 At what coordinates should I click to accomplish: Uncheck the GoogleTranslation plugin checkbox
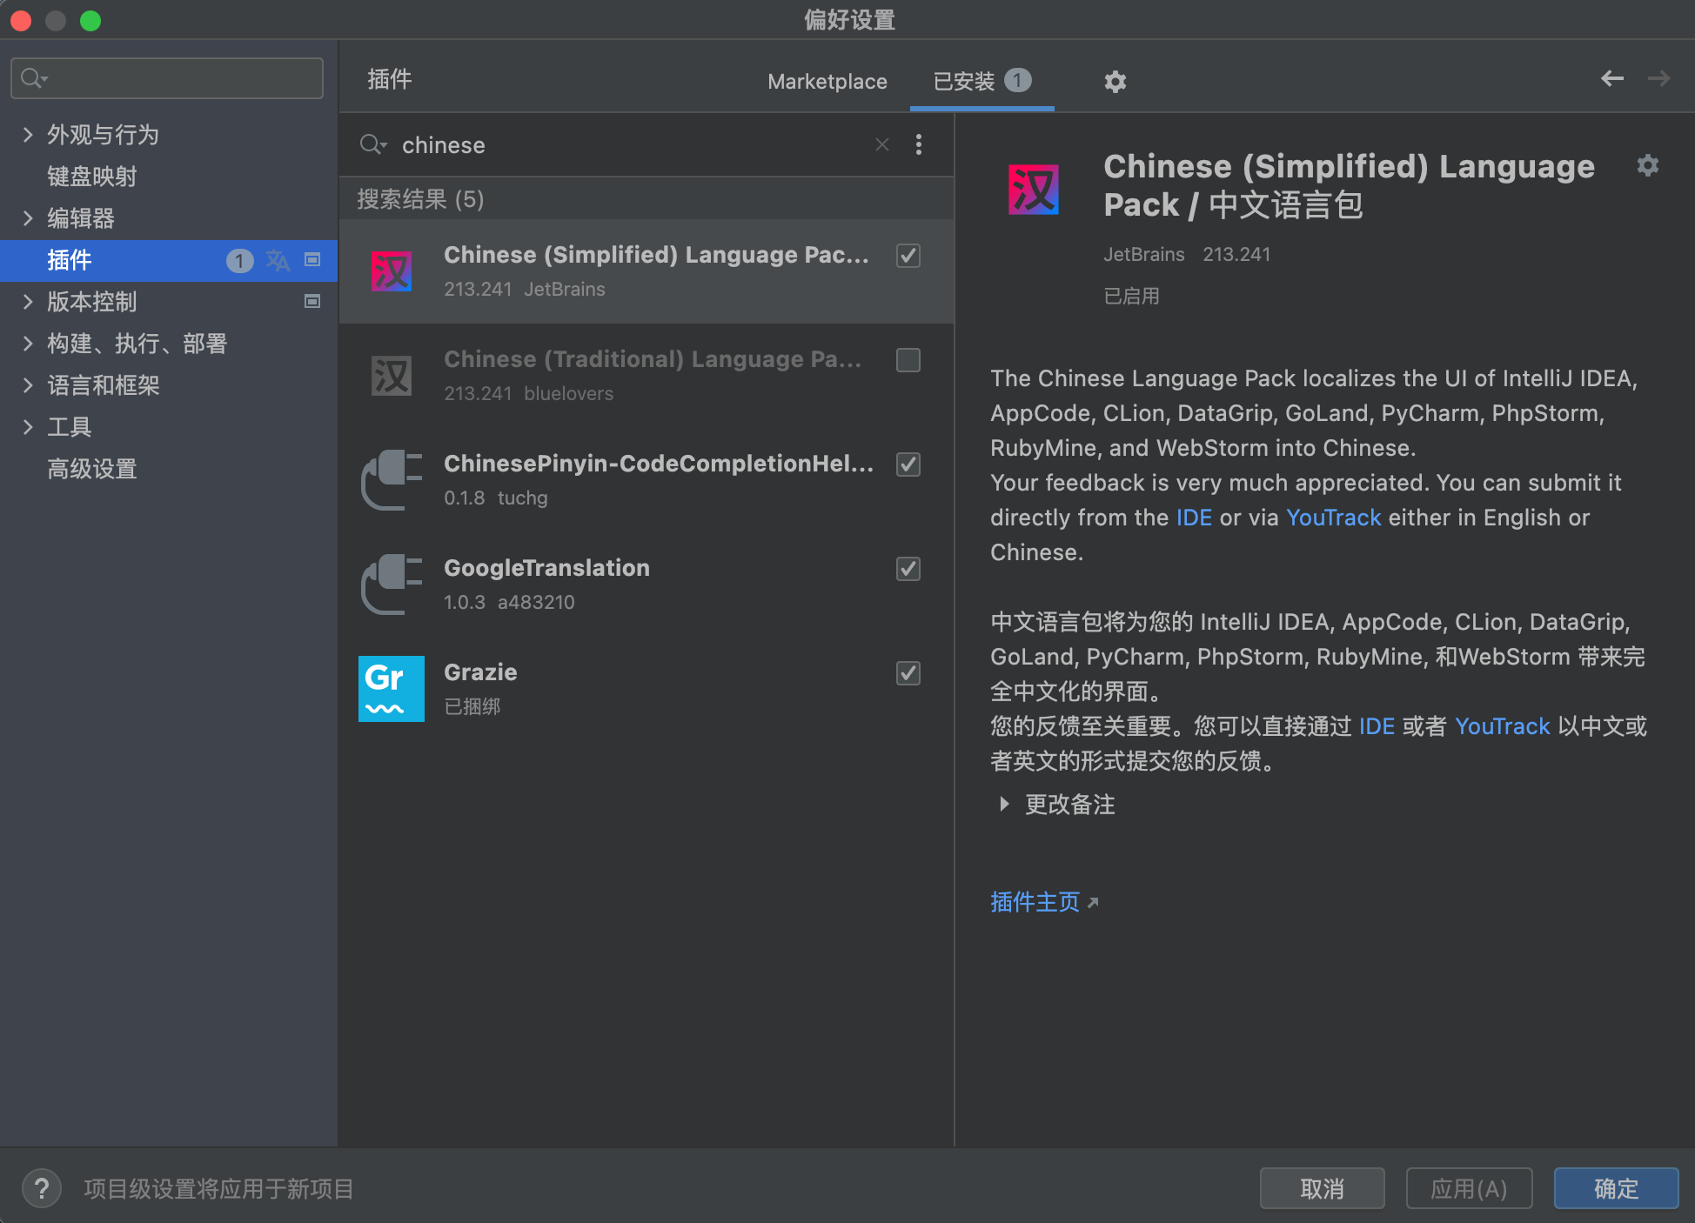point(908,568)
